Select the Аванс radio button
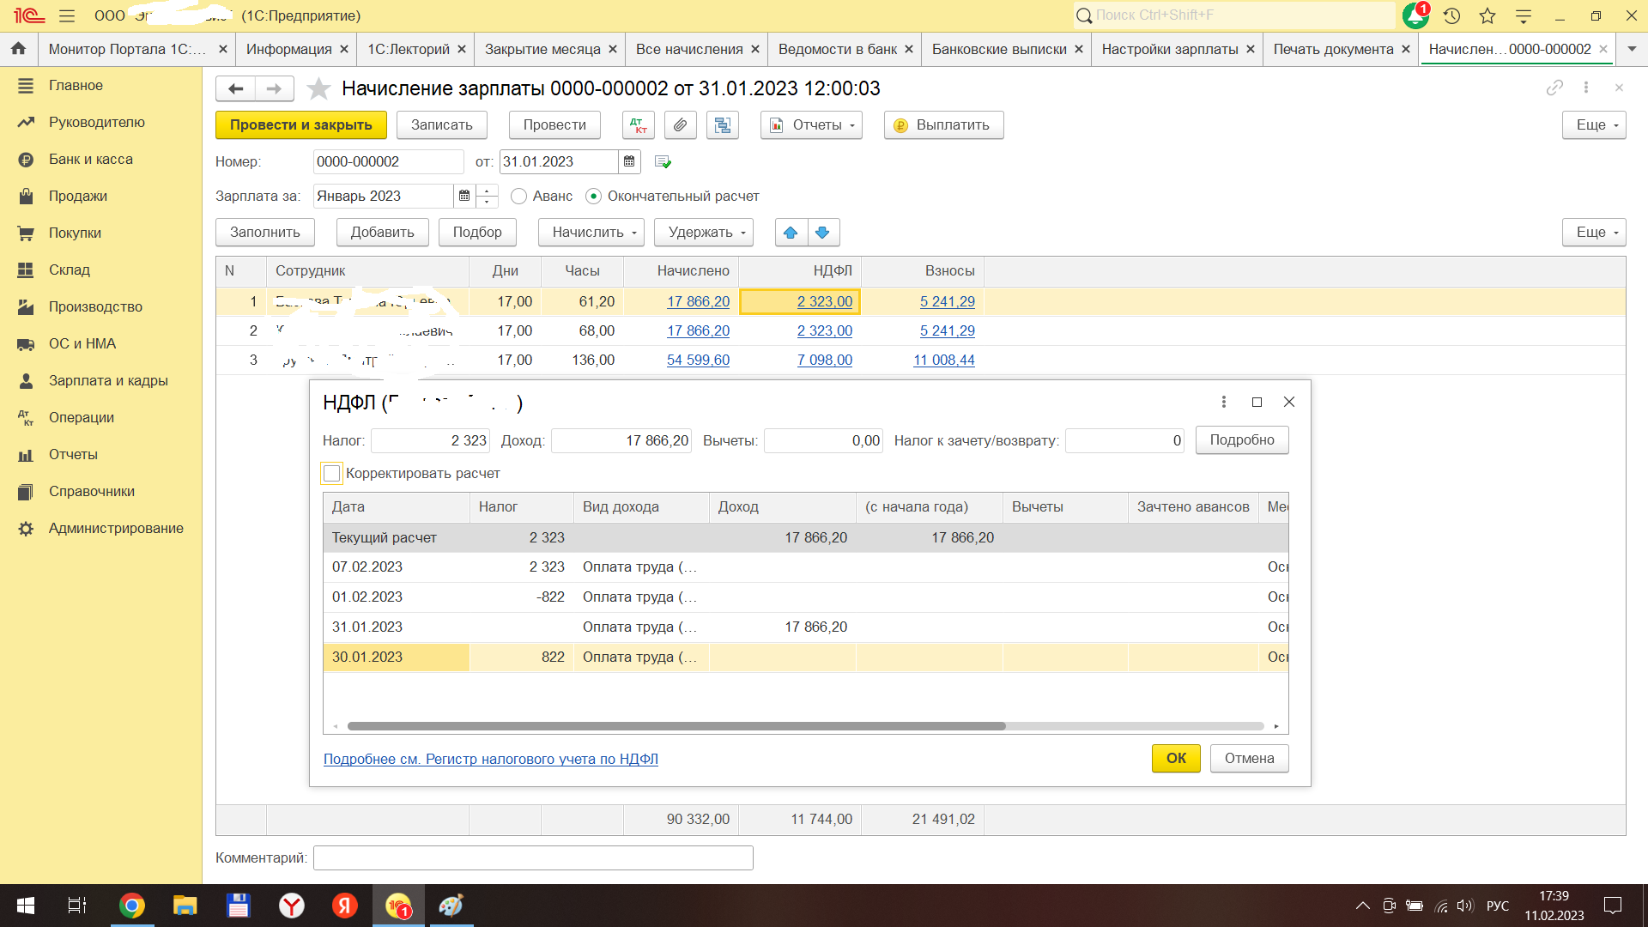The width and height of the screenshot is (1648, 927). click(x=518, y=197)
